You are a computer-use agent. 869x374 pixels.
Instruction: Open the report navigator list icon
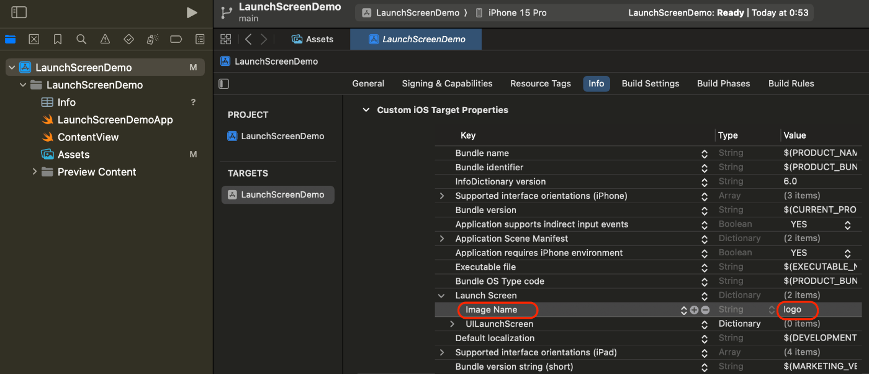tap(200, 39)
